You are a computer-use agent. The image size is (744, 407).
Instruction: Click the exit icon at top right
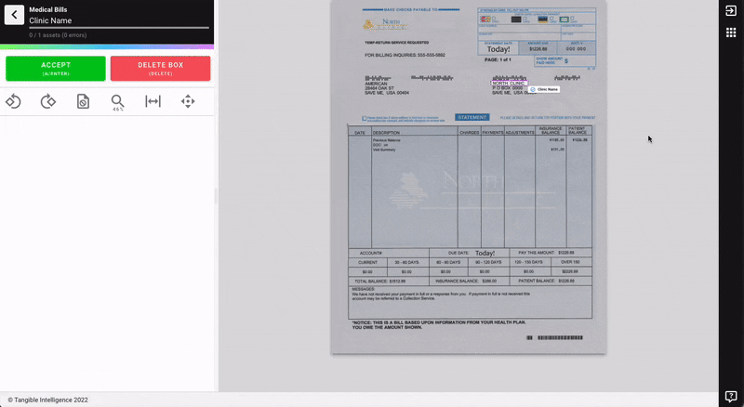(x=731, y=10)
